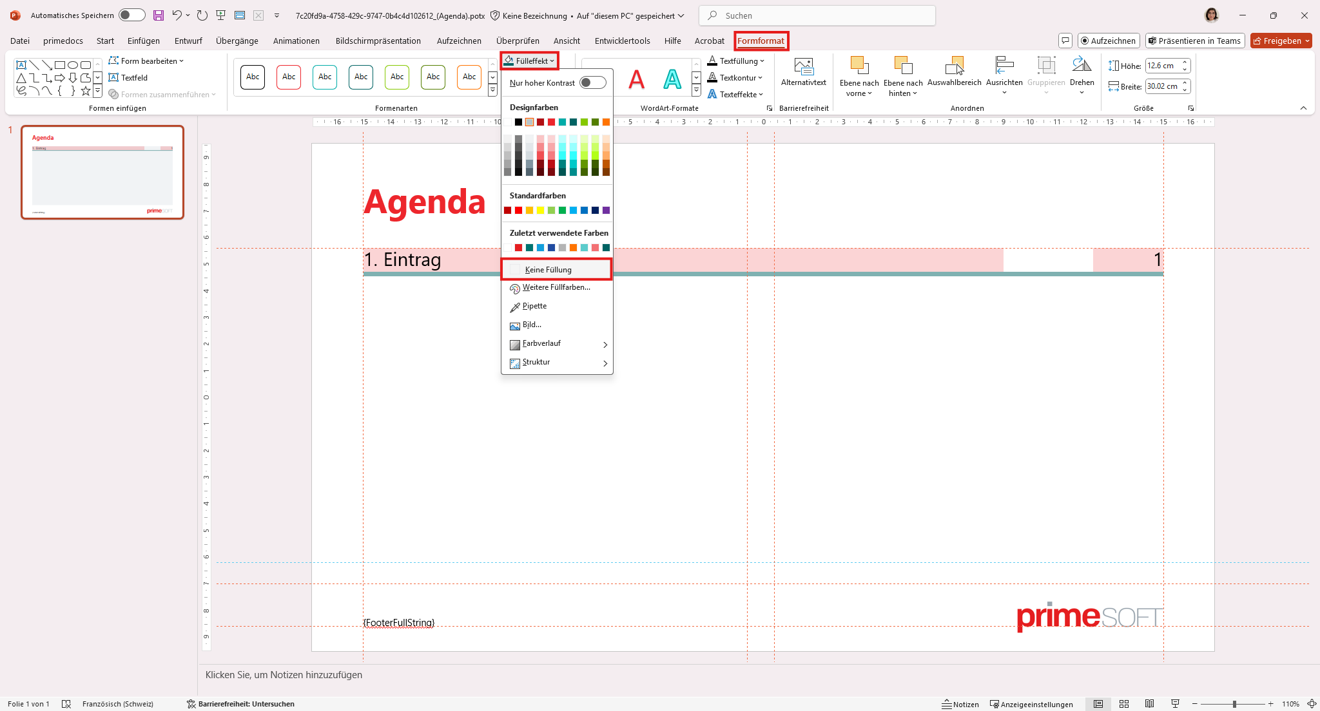Image resolution: width=1320 pixels, height=711 pixels.
Task: Fit slide to window icon
Action: [x=1312, y=704]
